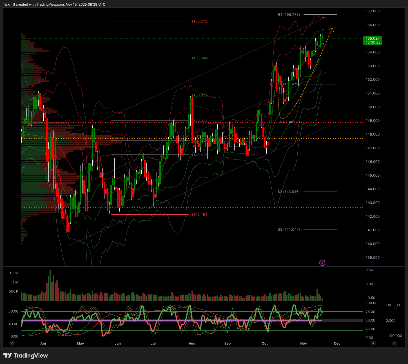Click the Z timezone icon at bottom-left
Viewport: 408px width, 364px height.
point(12,343)
